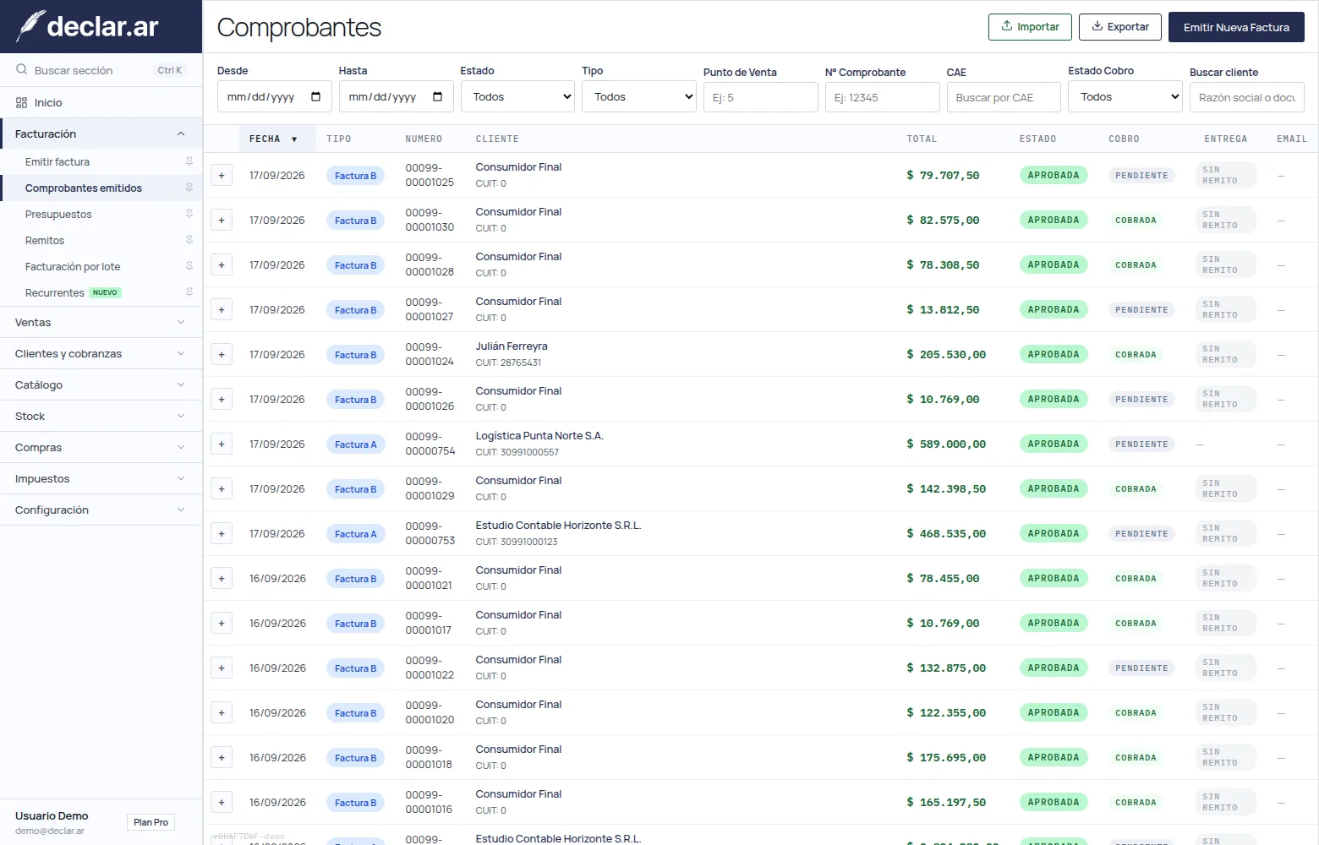Expand row of comprobante 00099-00001020

click(x=222, y=713)
